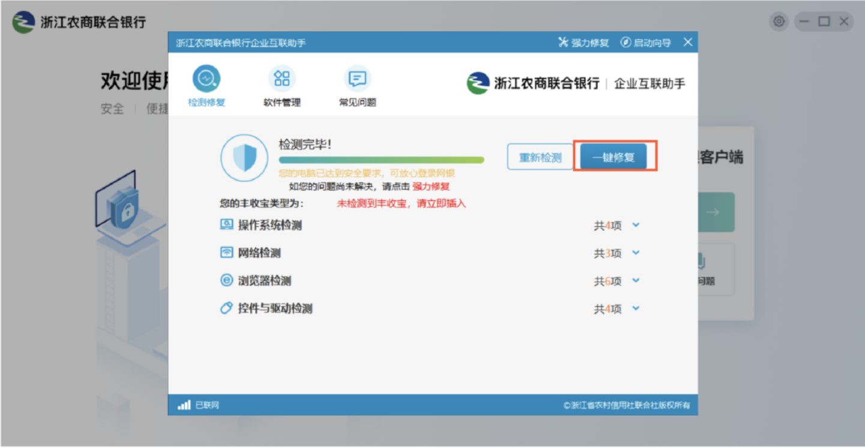865x448 pixels.
Task: Click the 企业互联助手 text in dialog header
Action: pos(650,84)
